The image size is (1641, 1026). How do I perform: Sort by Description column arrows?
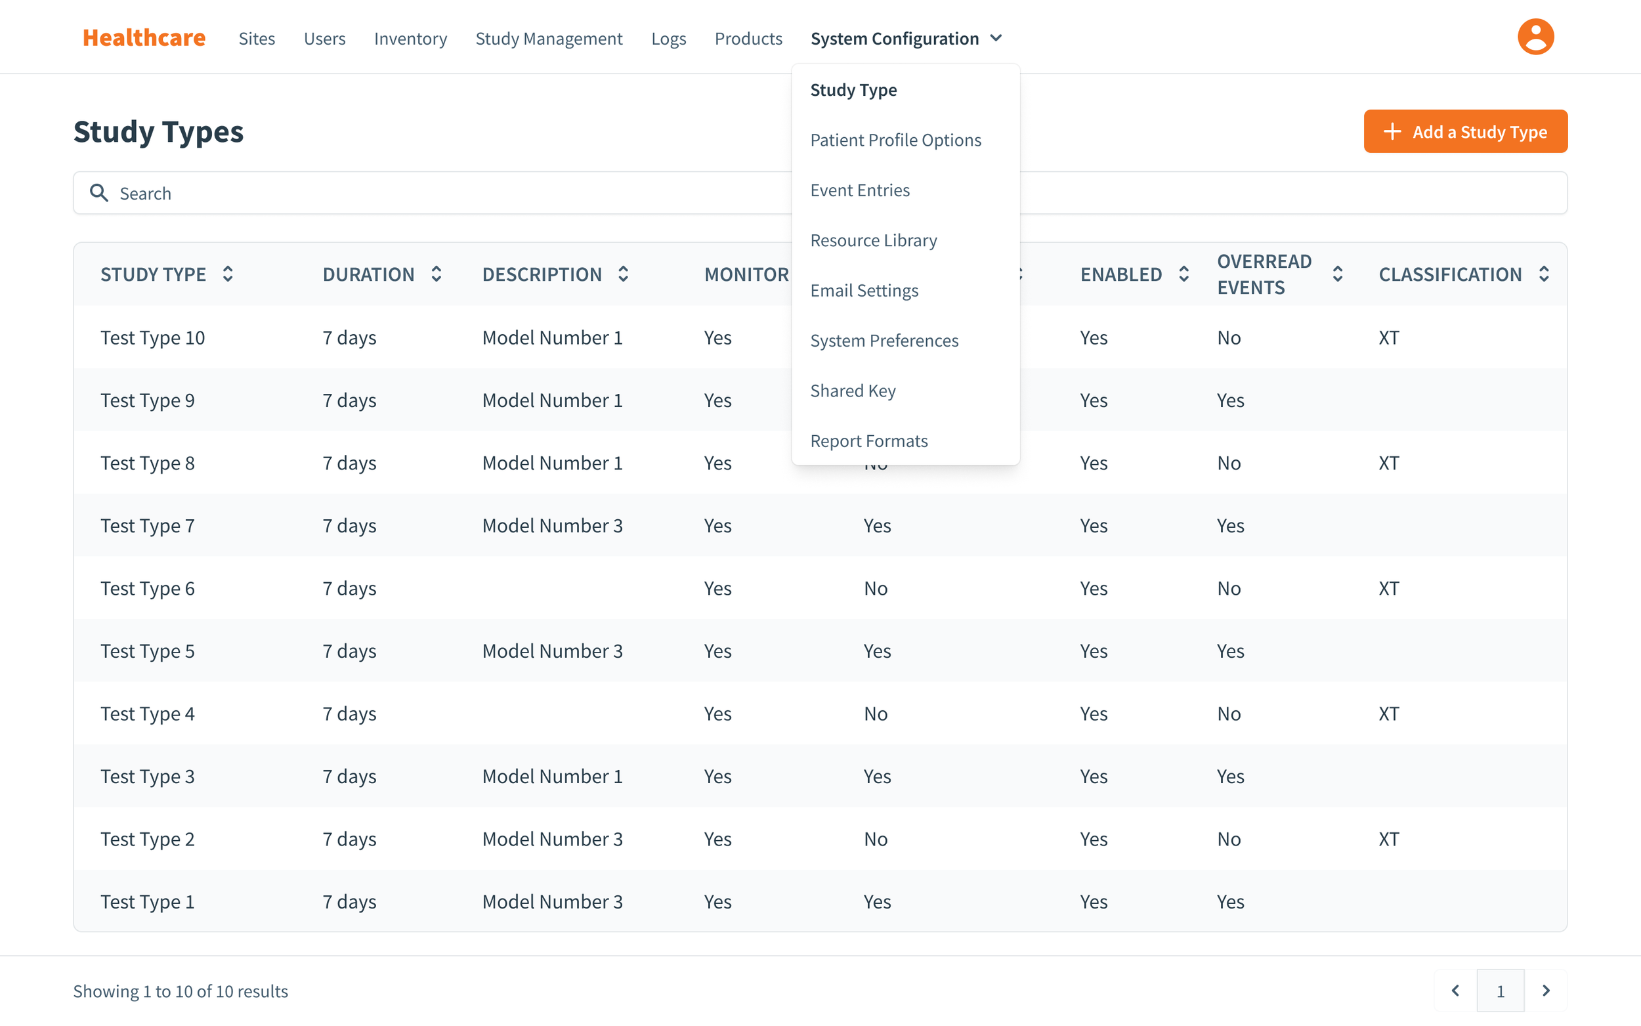pos(623,274)
